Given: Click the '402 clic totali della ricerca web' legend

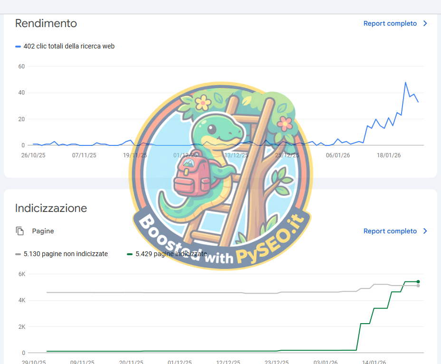Looking at the screenshot, I should 69,46.
